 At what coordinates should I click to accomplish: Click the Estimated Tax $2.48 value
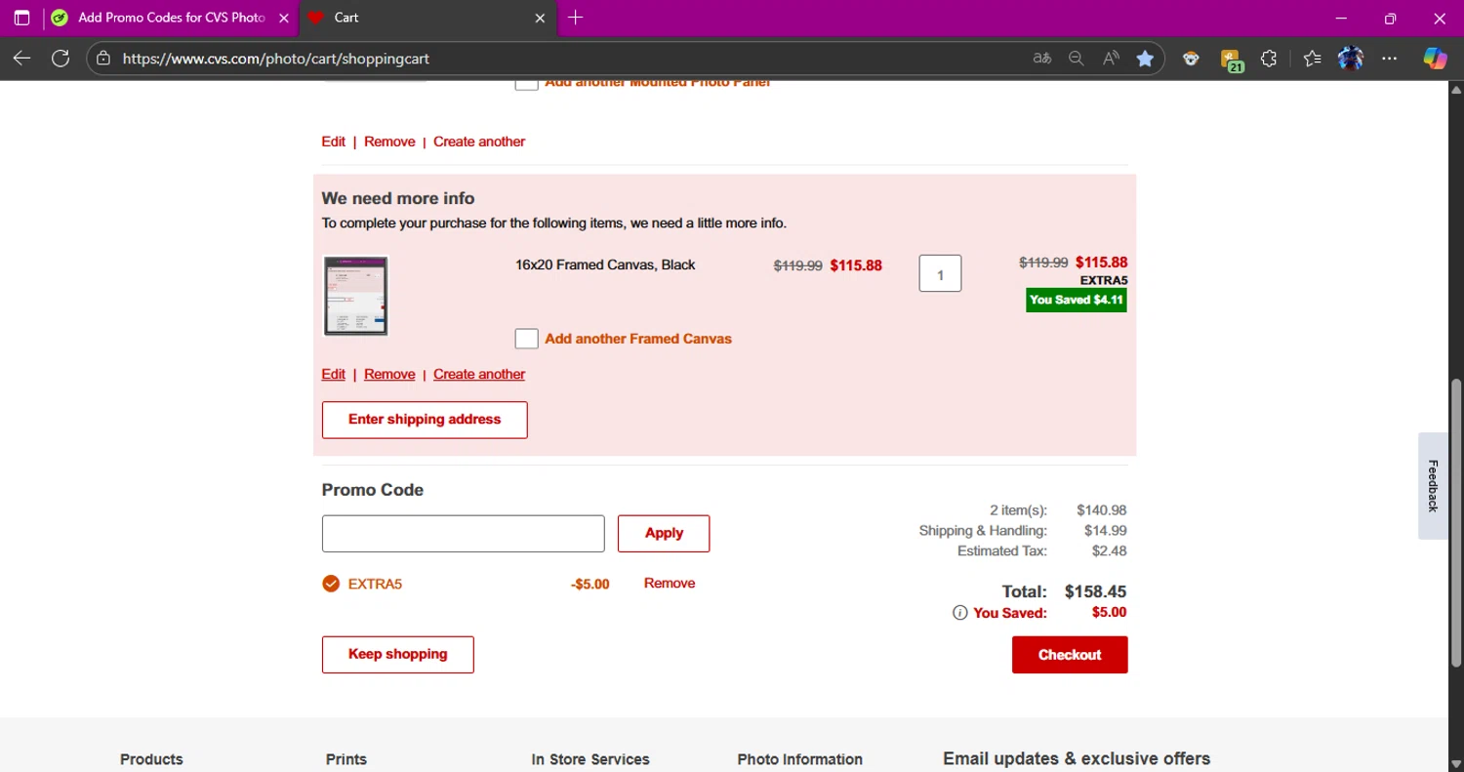coord(1110,551)
